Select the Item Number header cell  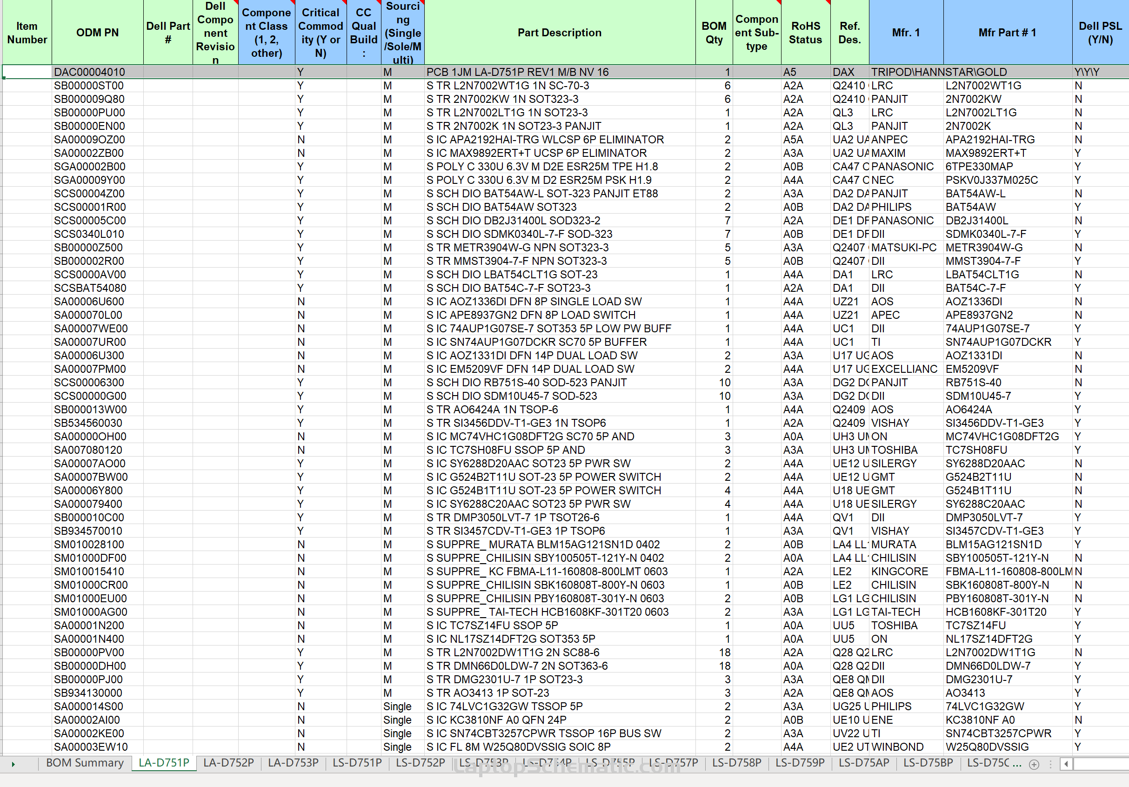(x=27, y=33)
